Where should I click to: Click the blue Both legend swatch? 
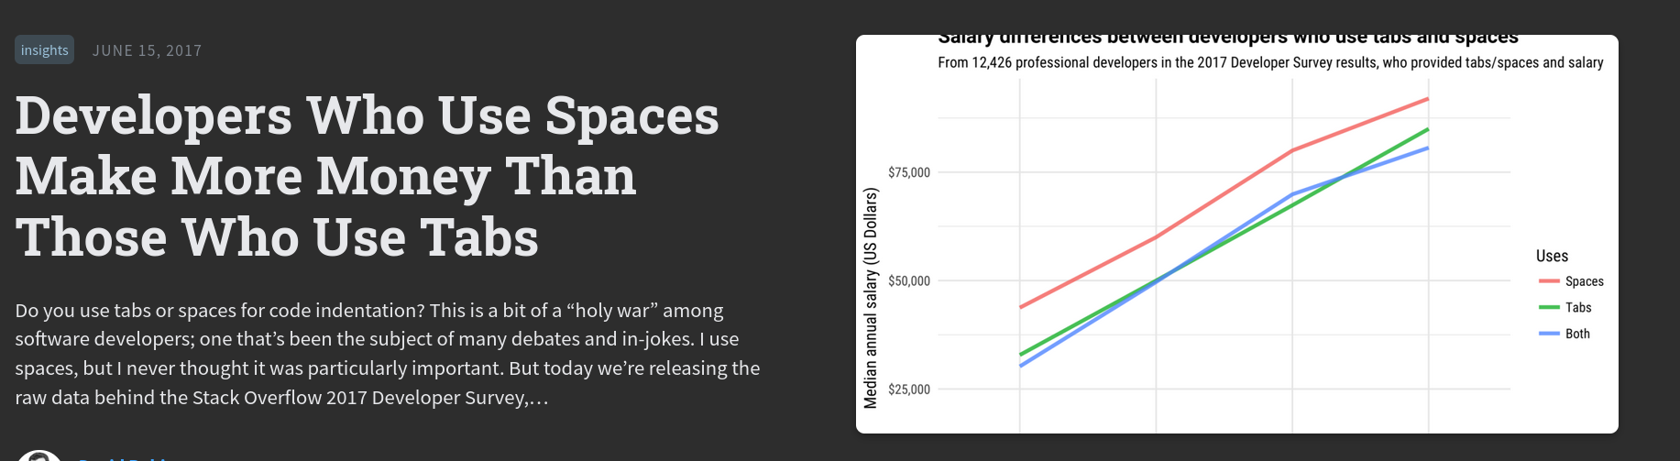(x=1549, y=334)
